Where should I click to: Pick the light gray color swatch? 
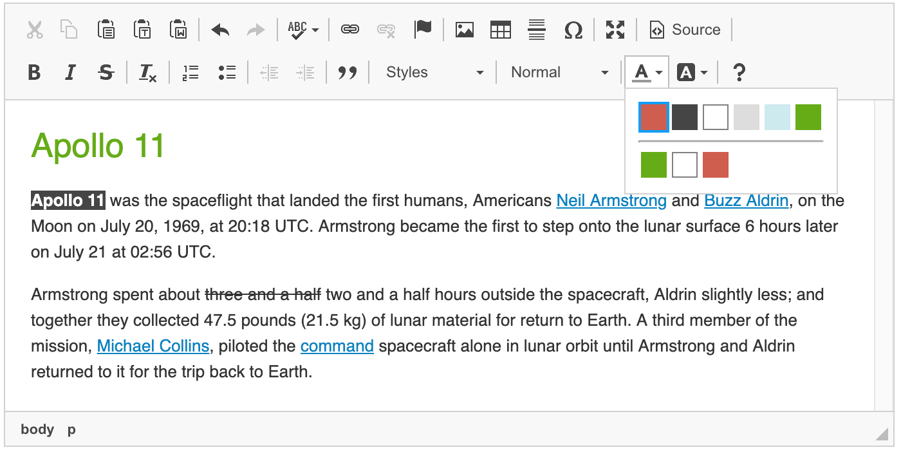click(x=747, y=117)
